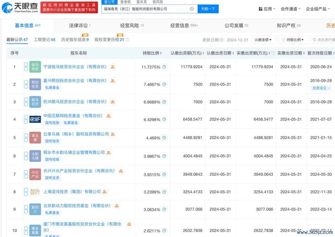Open the 持股比例 filter dropdown
Viewport: 335px width, 237px height.
click(x=293, y=40)
